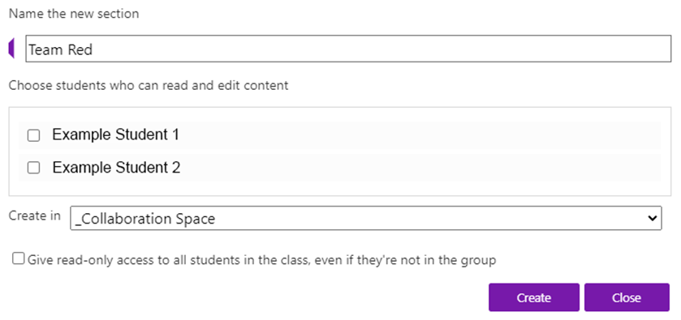The image size is (681, 320).
Task: Enable the read-only access for all students checkbox
Action: (18, 259)
